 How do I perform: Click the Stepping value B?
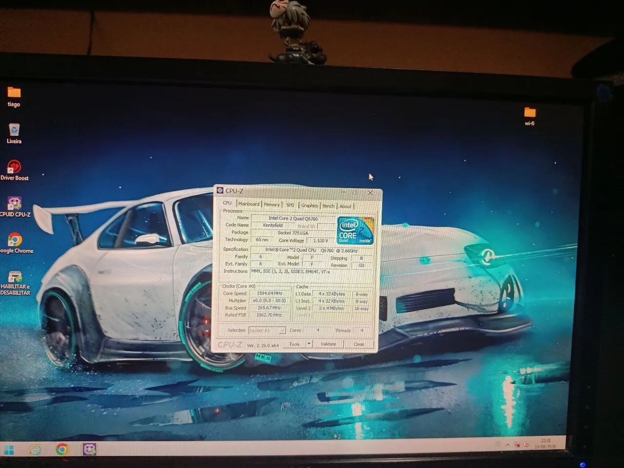tap(361, 258)
